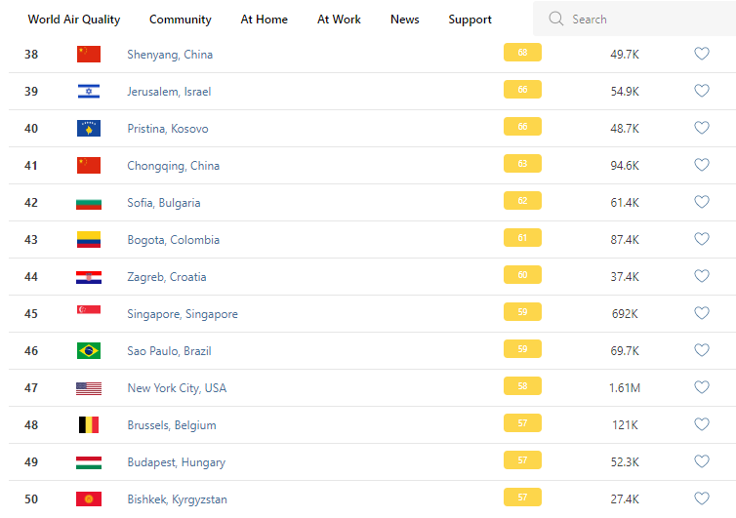Click the Belgium flag icon
Screen dimensions: 736x518
(x=89, y=425)
